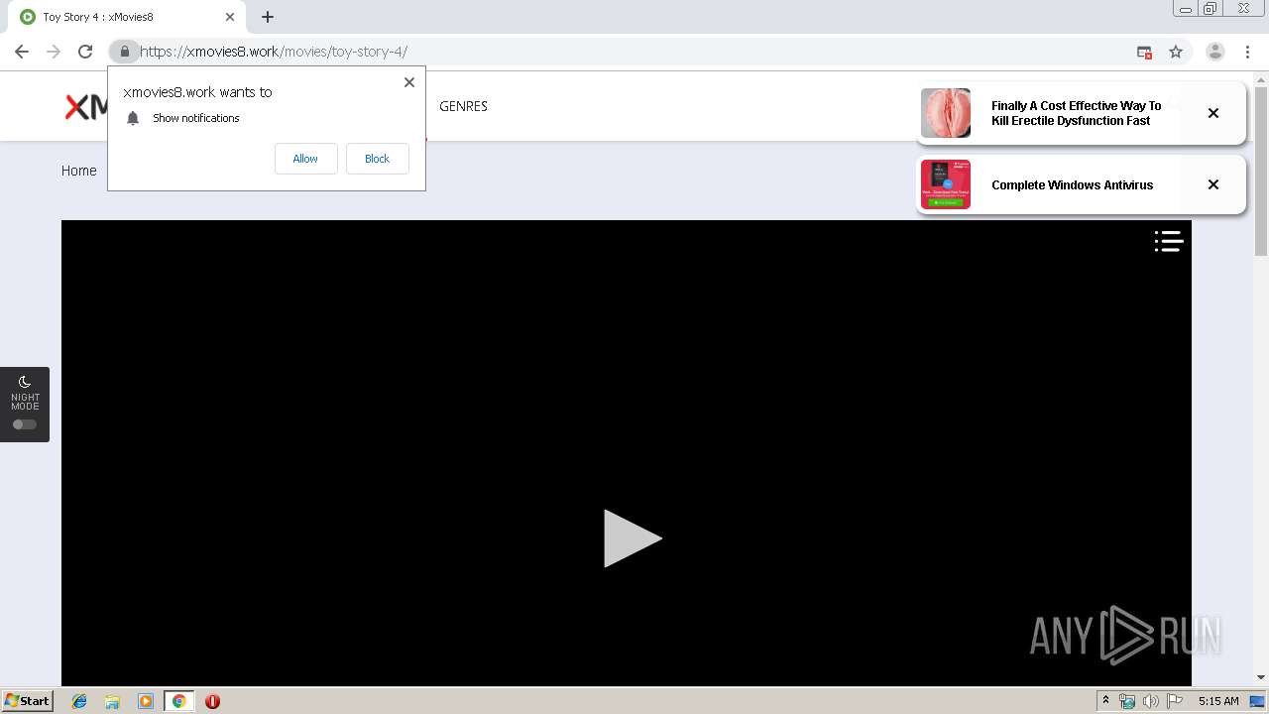Click the system clock 5:15 AM
1269x714 pixels.
1218,701
